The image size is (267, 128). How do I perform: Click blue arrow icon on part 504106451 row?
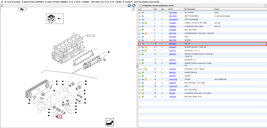[143, 16]
